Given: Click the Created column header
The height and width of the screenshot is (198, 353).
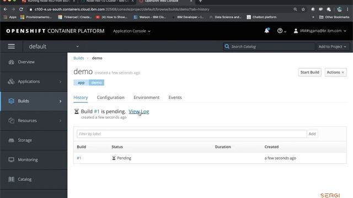Looking at the screenshot, I should coord(271,147).
